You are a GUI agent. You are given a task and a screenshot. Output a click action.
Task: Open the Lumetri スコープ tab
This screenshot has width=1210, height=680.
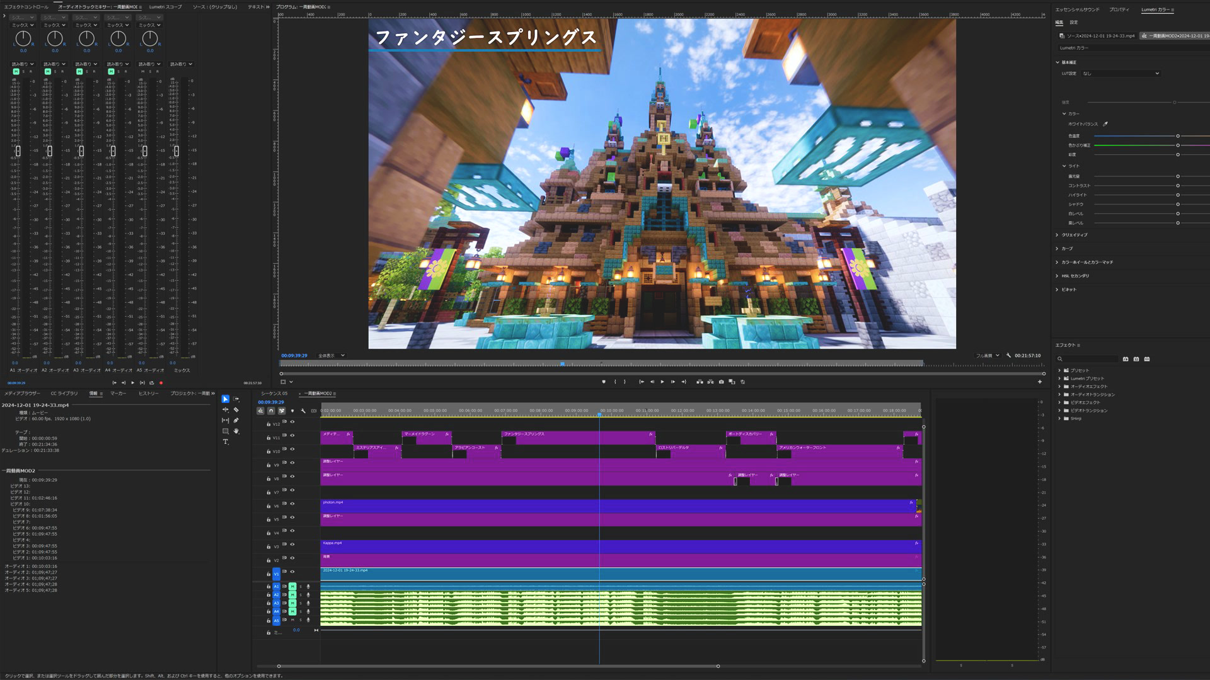click(x=165, y=7)
